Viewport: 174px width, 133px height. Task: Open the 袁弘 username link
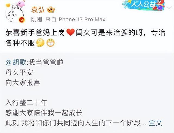click(x=38, y=10)
